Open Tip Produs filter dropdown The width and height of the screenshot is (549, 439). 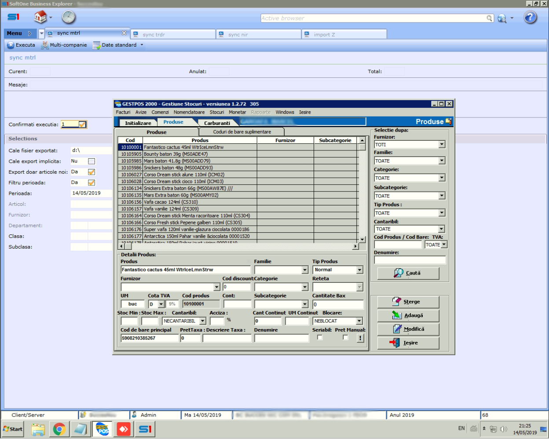click(x=442, y=213)
